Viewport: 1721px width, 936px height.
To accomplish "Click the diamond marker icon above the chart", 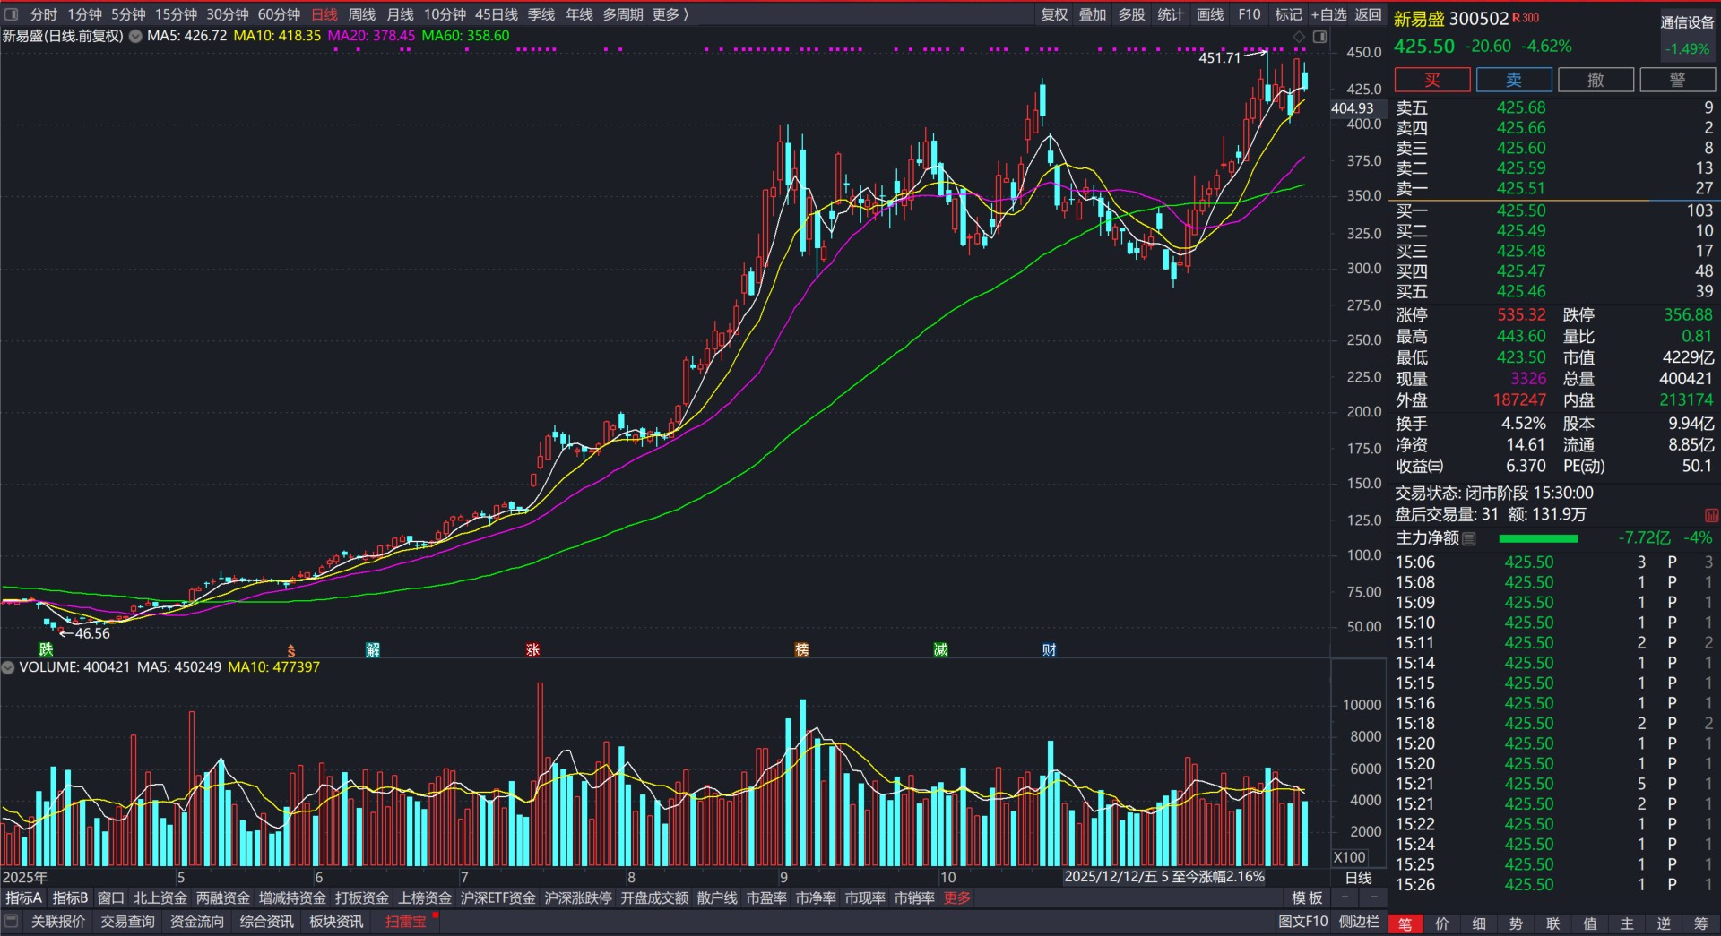I will point(1299,37).
